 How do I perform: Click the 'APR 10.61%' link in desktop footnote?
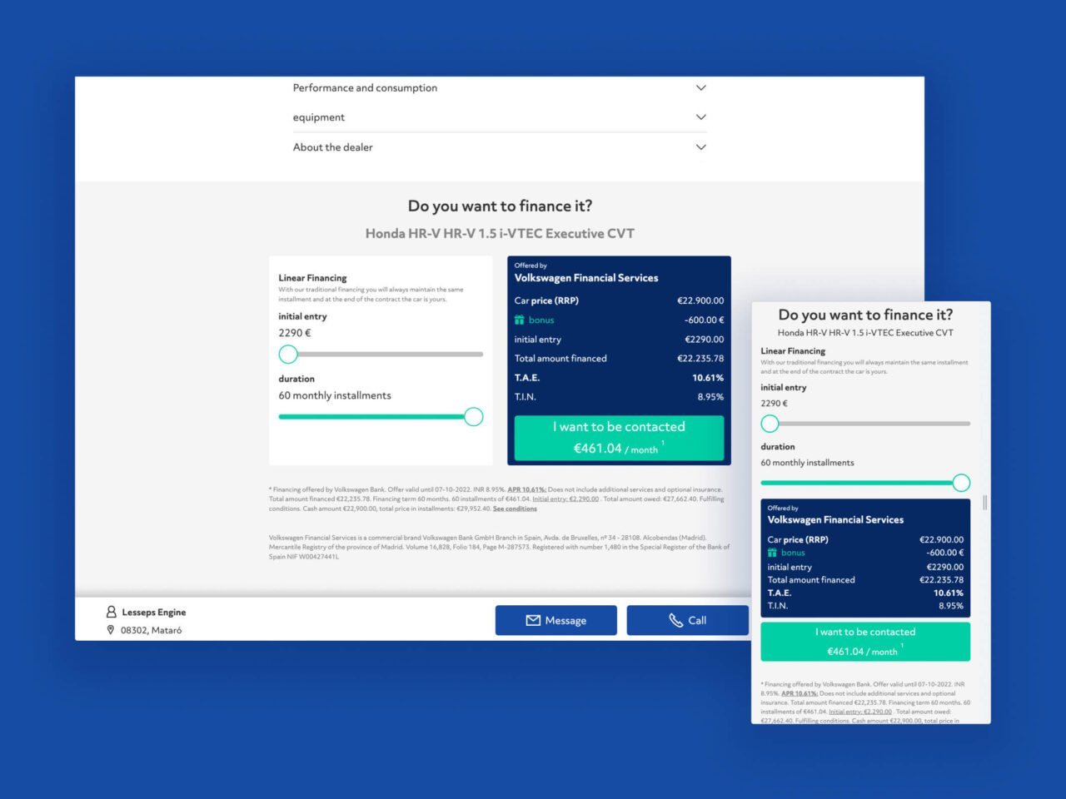pos(526,489)
